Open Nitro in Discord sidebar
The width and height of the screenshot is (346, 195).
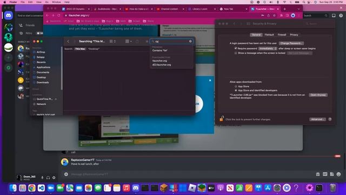pyautogui.click(x=29, y=33)
